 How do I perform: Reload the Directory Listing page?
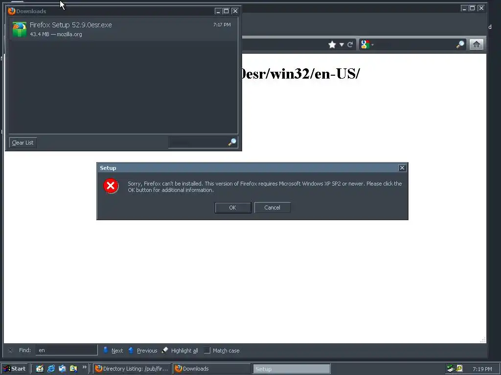350,44
